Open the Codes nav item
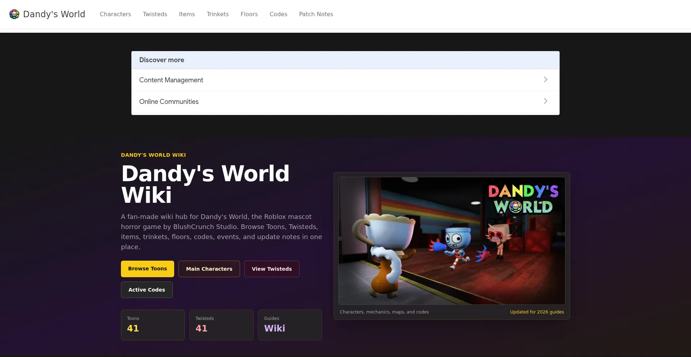Viewport: 691px width, 357px height. tap(278, 14)
